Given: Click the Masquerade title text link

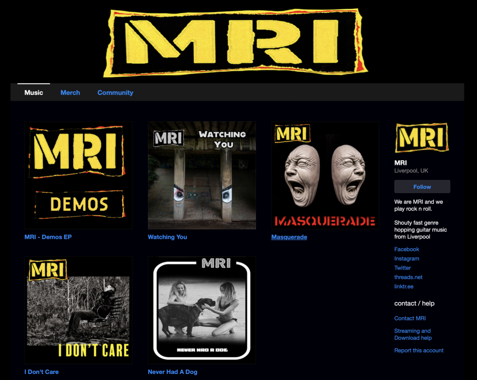Looking at the screenshot, I should coord(289,237).
